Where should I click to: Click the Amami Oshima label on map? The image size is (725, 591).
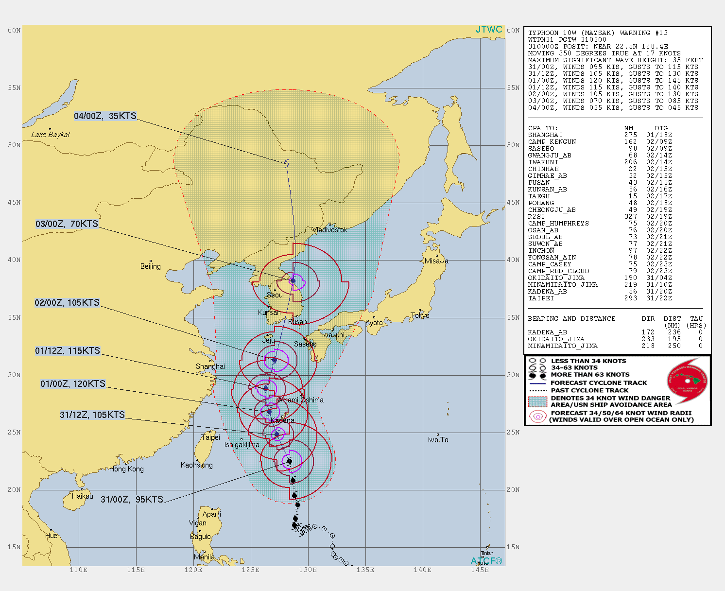pyautogui.click(x=301, y=400)
